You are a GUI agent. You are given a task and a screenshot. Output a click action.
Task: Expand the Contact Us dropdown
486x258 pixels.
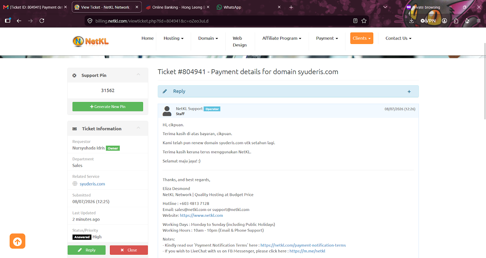(399, 38)
